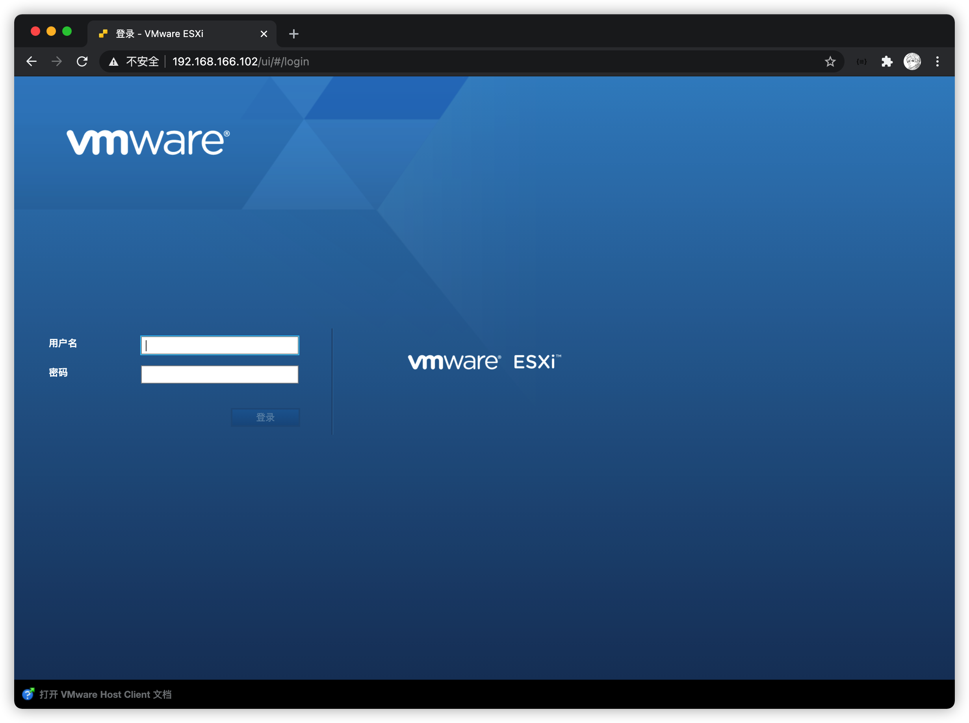This screenshot has width=969, height=723.
Task: Open the Chrome three-dot menu
Action: tap(937, 62)
